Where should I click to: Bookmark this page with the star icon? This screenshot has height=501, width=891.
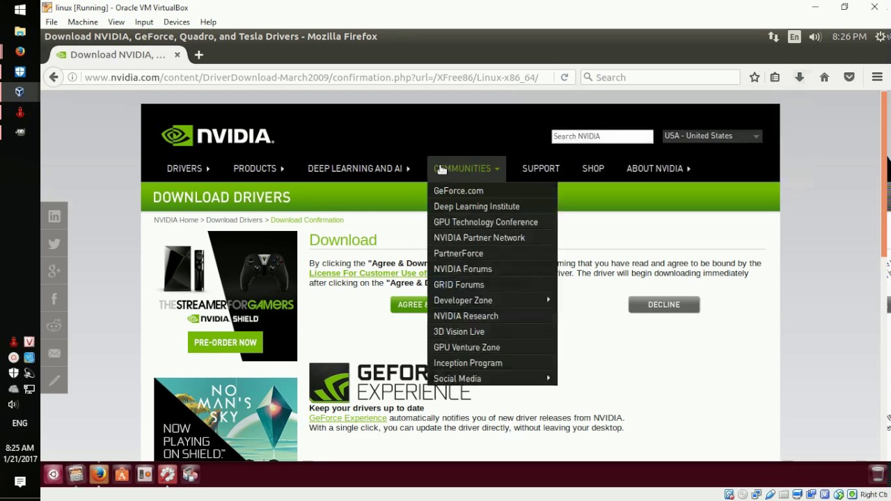tap(755, 77)
